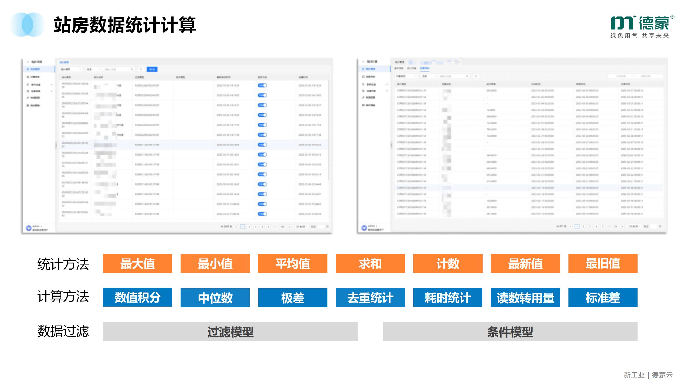Click the search magnifier icon in right screenshot
This screenshot has width=691, height=389.
[467, 76]
